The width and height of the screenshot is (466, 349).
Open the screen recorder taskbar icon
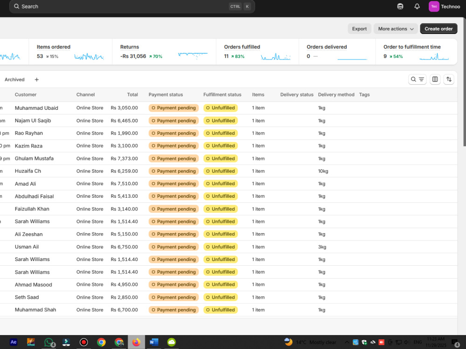[84, 342]
